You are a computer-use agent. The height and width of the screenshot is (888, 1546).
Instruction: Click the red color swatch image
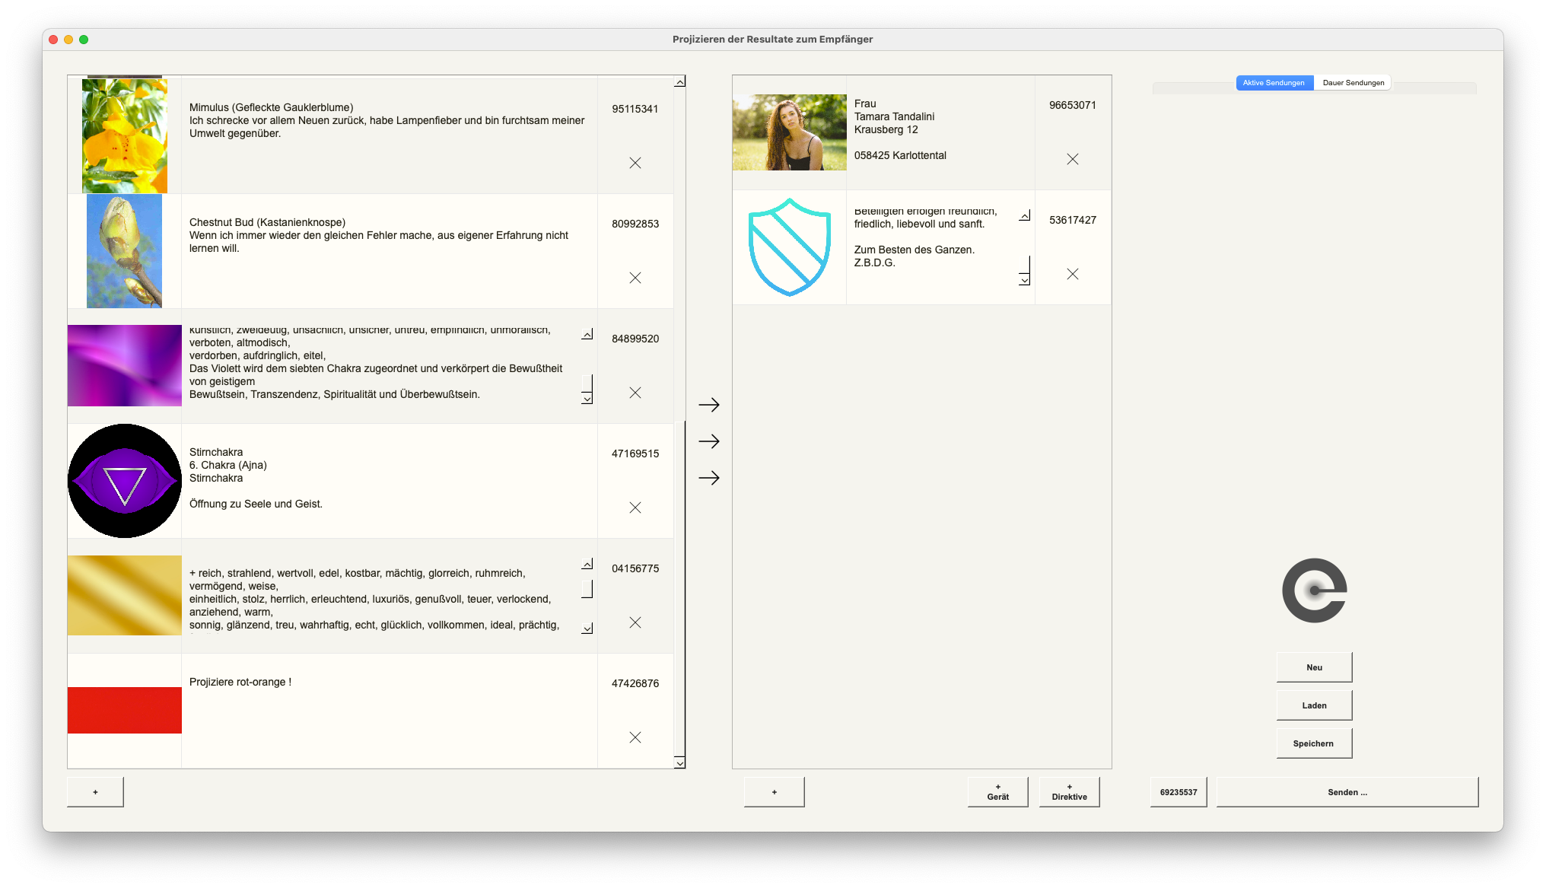click(x=125, y=710)
